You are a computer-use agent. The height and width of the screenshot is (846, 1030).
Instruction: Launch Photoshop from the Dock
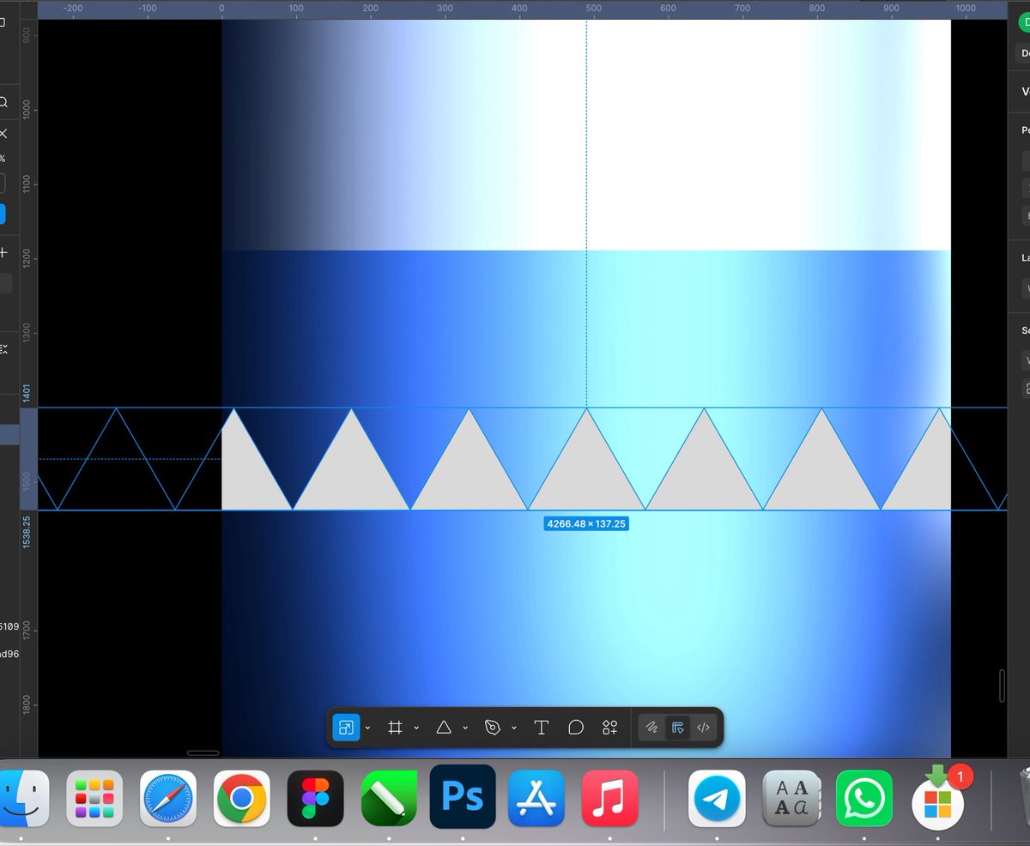463,797
